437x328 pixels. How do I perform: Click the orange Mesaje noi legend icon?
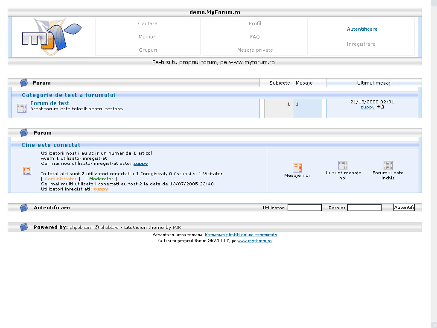(x=297, y=168)
